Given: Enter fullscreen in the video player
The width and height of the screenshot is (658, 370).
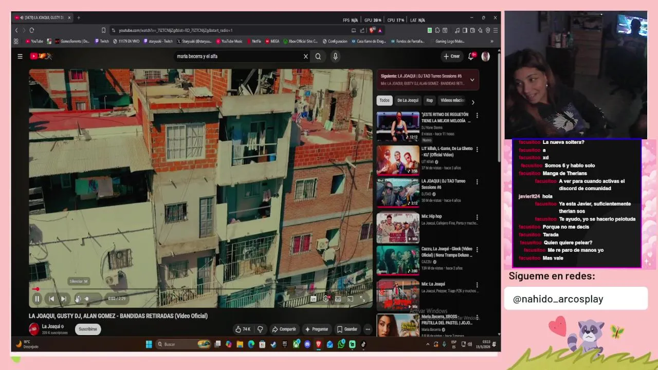Looking at the screenshot, I should [x=362, y=299].
